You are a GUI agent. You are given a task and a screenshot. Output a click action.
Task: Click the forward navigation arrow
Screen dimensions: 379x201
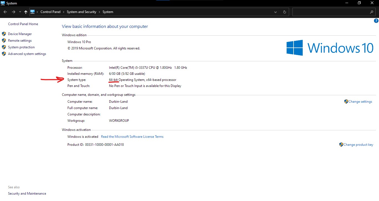pos(13,12)
